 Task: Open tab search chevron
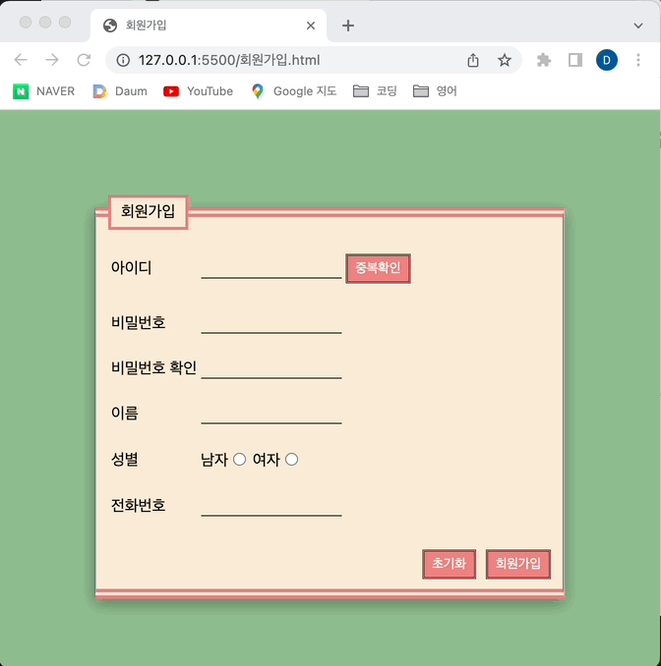pos(638,26)
